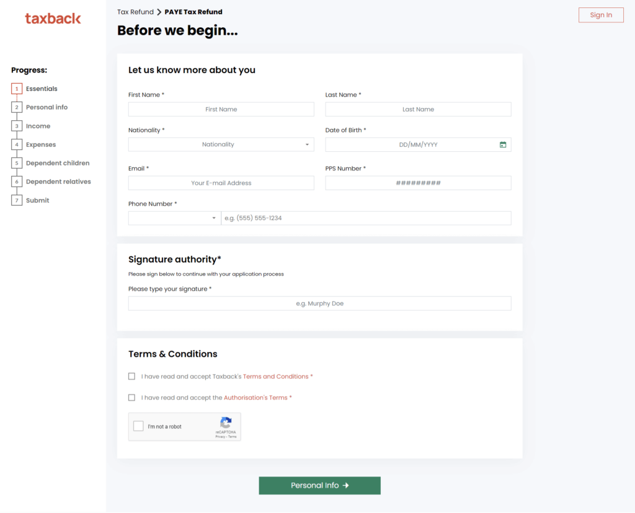Expand the phone country code dropdown
Viewport: 635px width, 513px height.
tap(174, 218)
